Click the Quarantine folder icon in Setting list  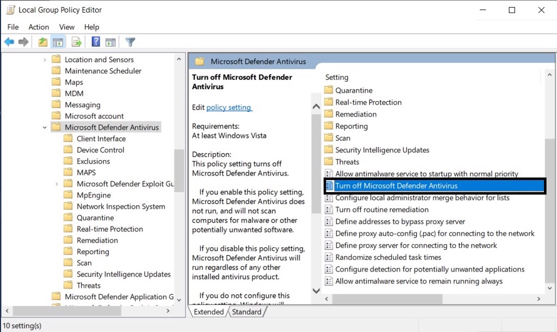[329, 90]
